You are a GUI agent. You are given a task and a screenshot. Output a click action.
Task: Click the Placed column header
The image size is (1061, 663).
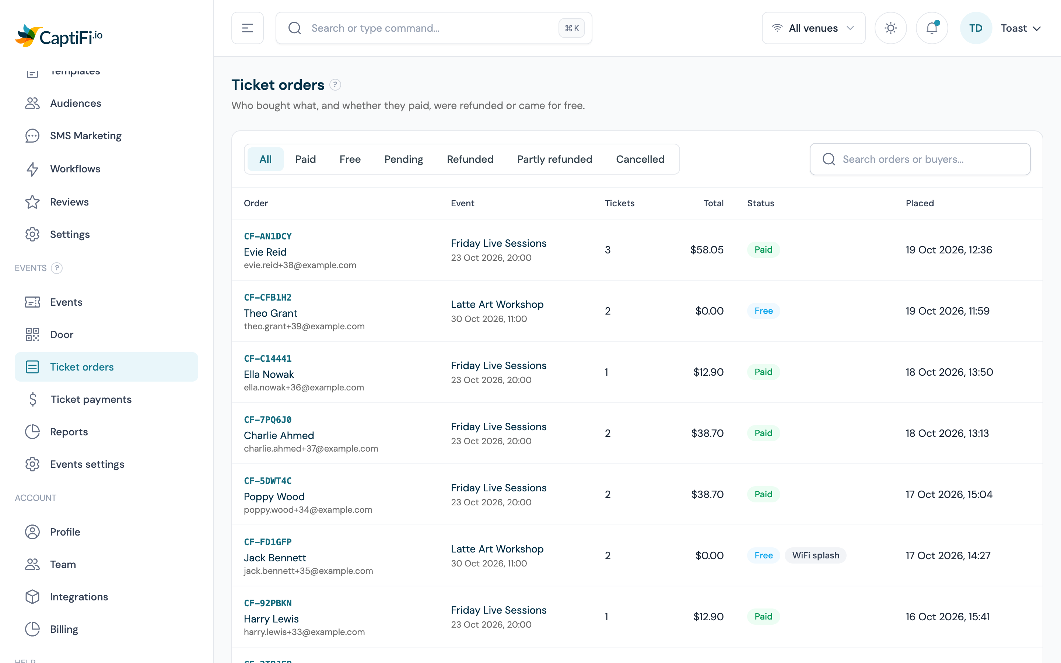(x=920, y=203)
